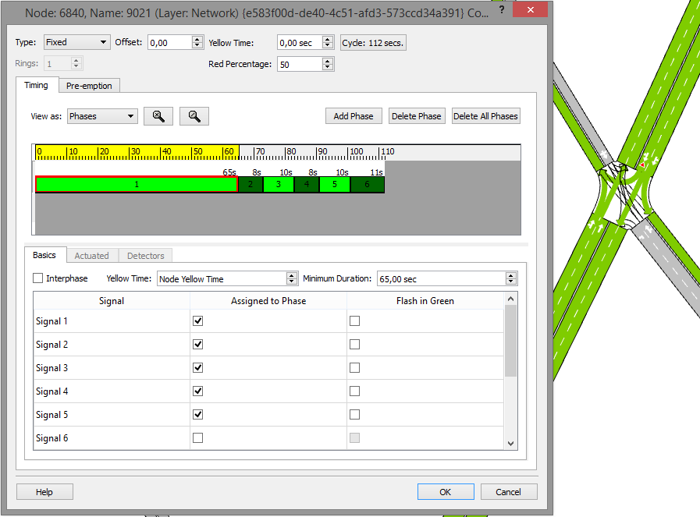Assign Signal 6 to the phase
Viewport: 700px width, 517px height.
197,437
